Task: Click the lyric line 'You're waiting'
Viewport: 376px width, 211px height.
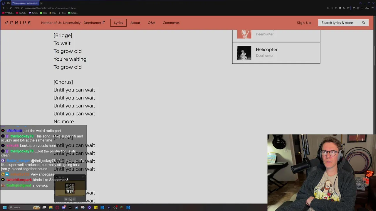Action: point(70,59)
